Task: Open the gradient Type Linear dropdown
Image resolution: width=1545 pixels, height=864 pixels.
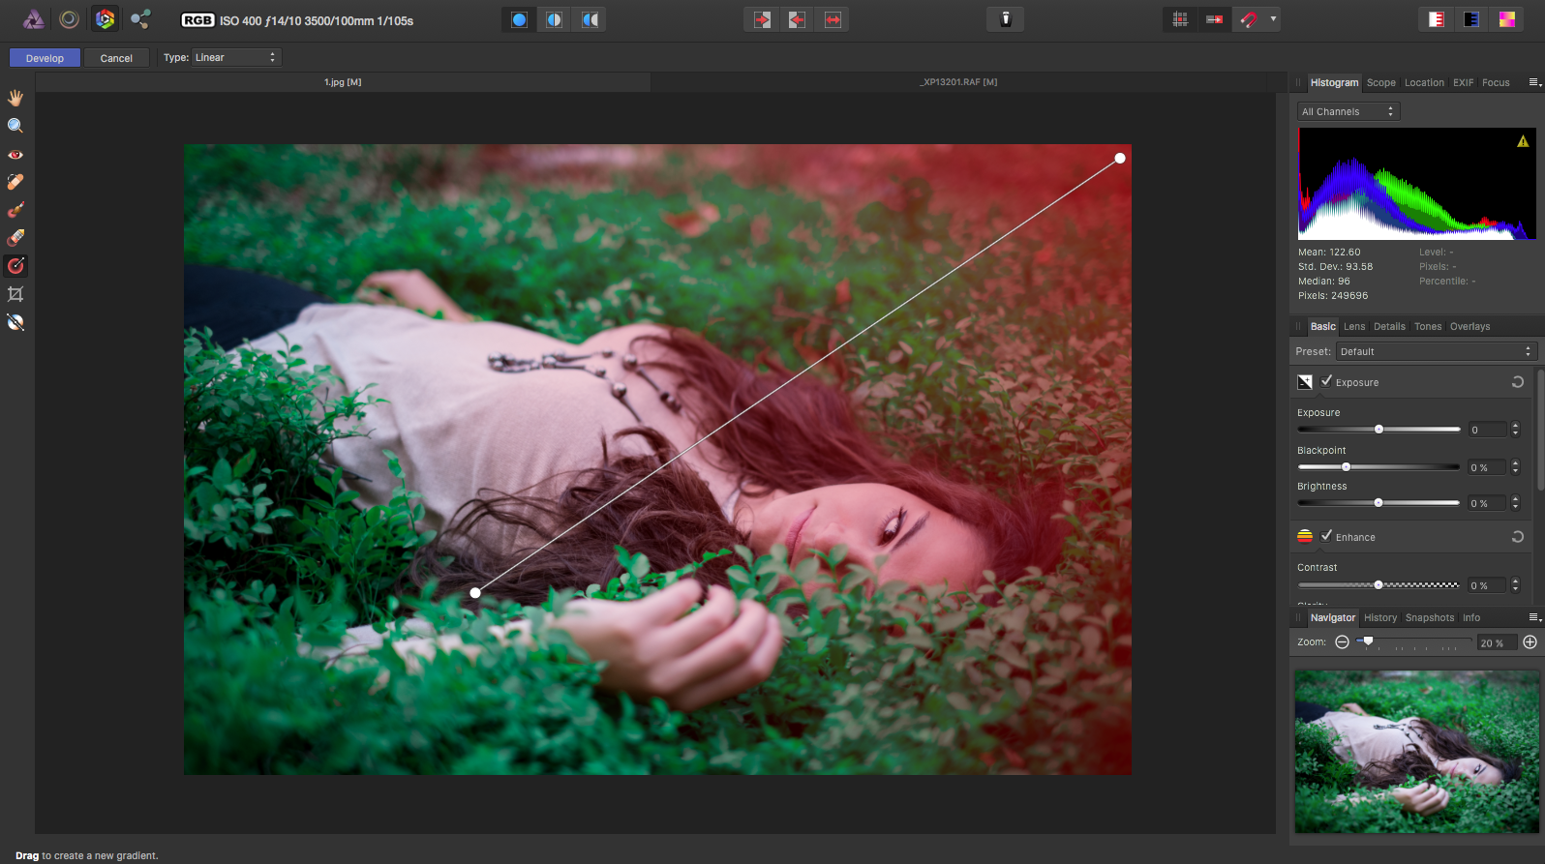Action: click(x=235, y=57)
